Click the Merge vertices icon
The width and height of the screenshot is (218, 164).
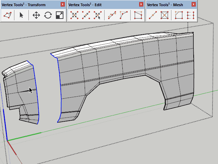[x=74, y=15]
